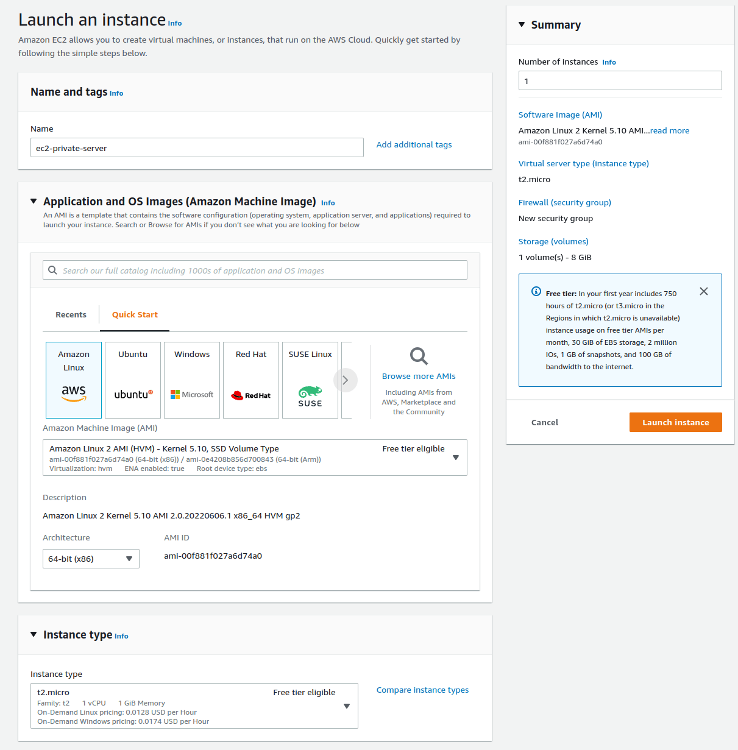Switch to the Quick Start tab

point(135,315)
